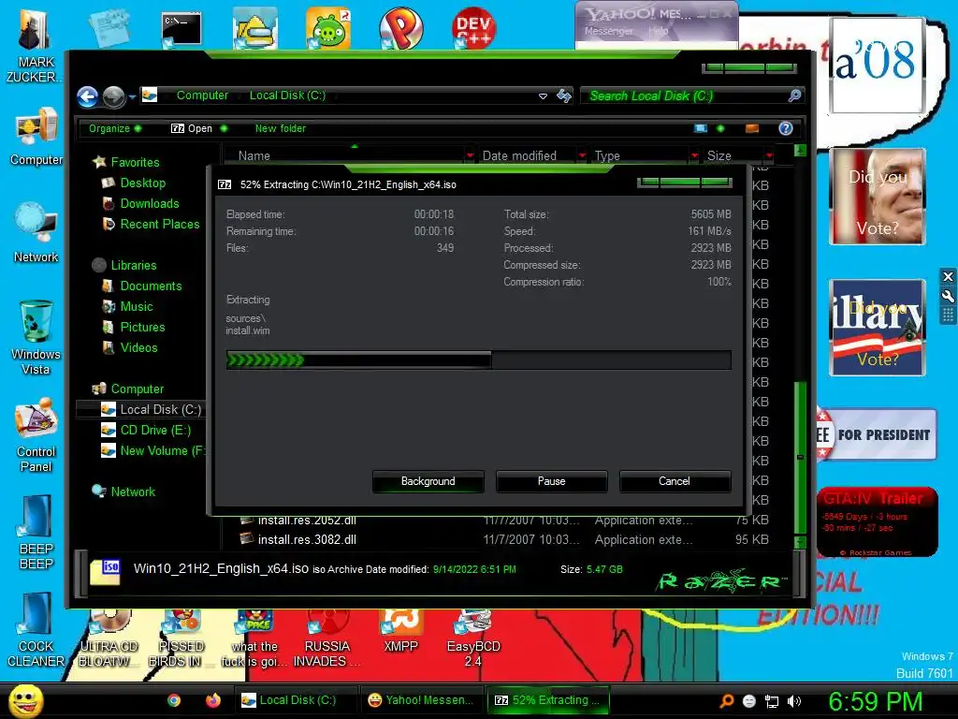Open the DEV C++ desktop icon
958x719 pixels.
473,28
